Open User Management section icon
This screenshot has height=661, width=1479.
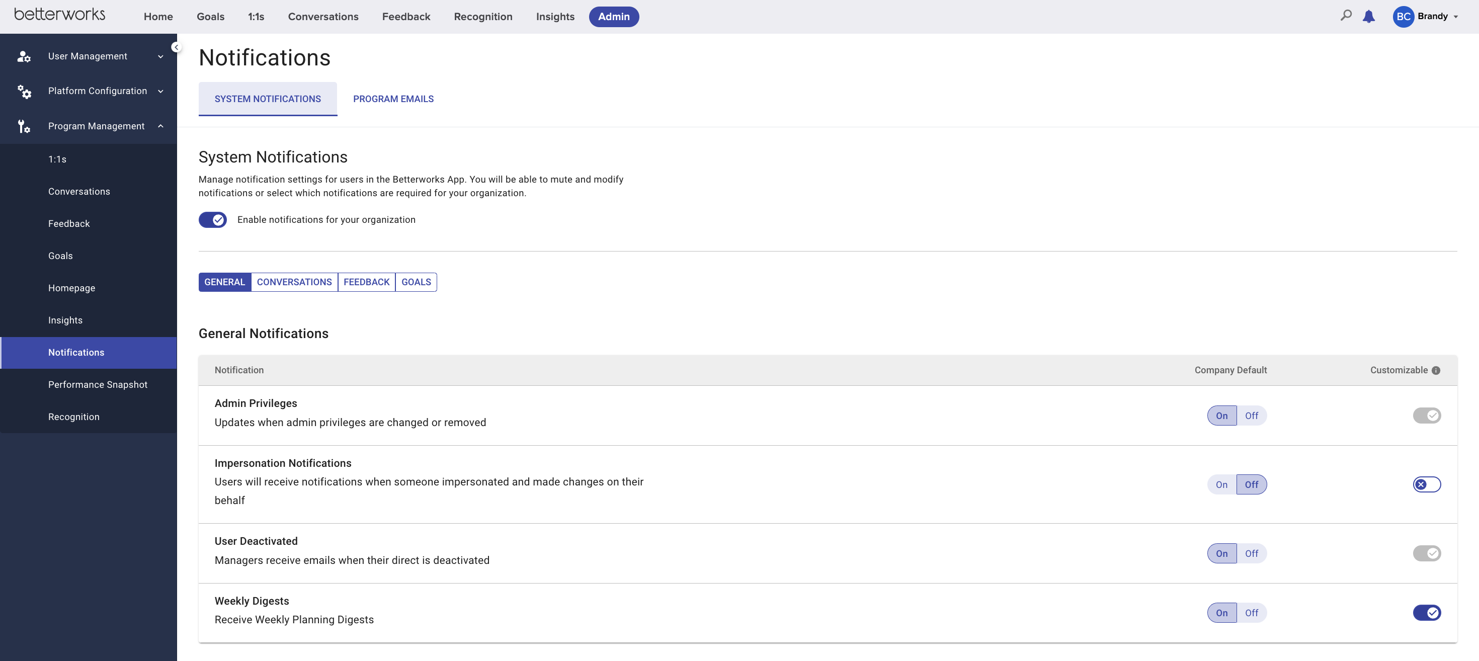(24, 56)
